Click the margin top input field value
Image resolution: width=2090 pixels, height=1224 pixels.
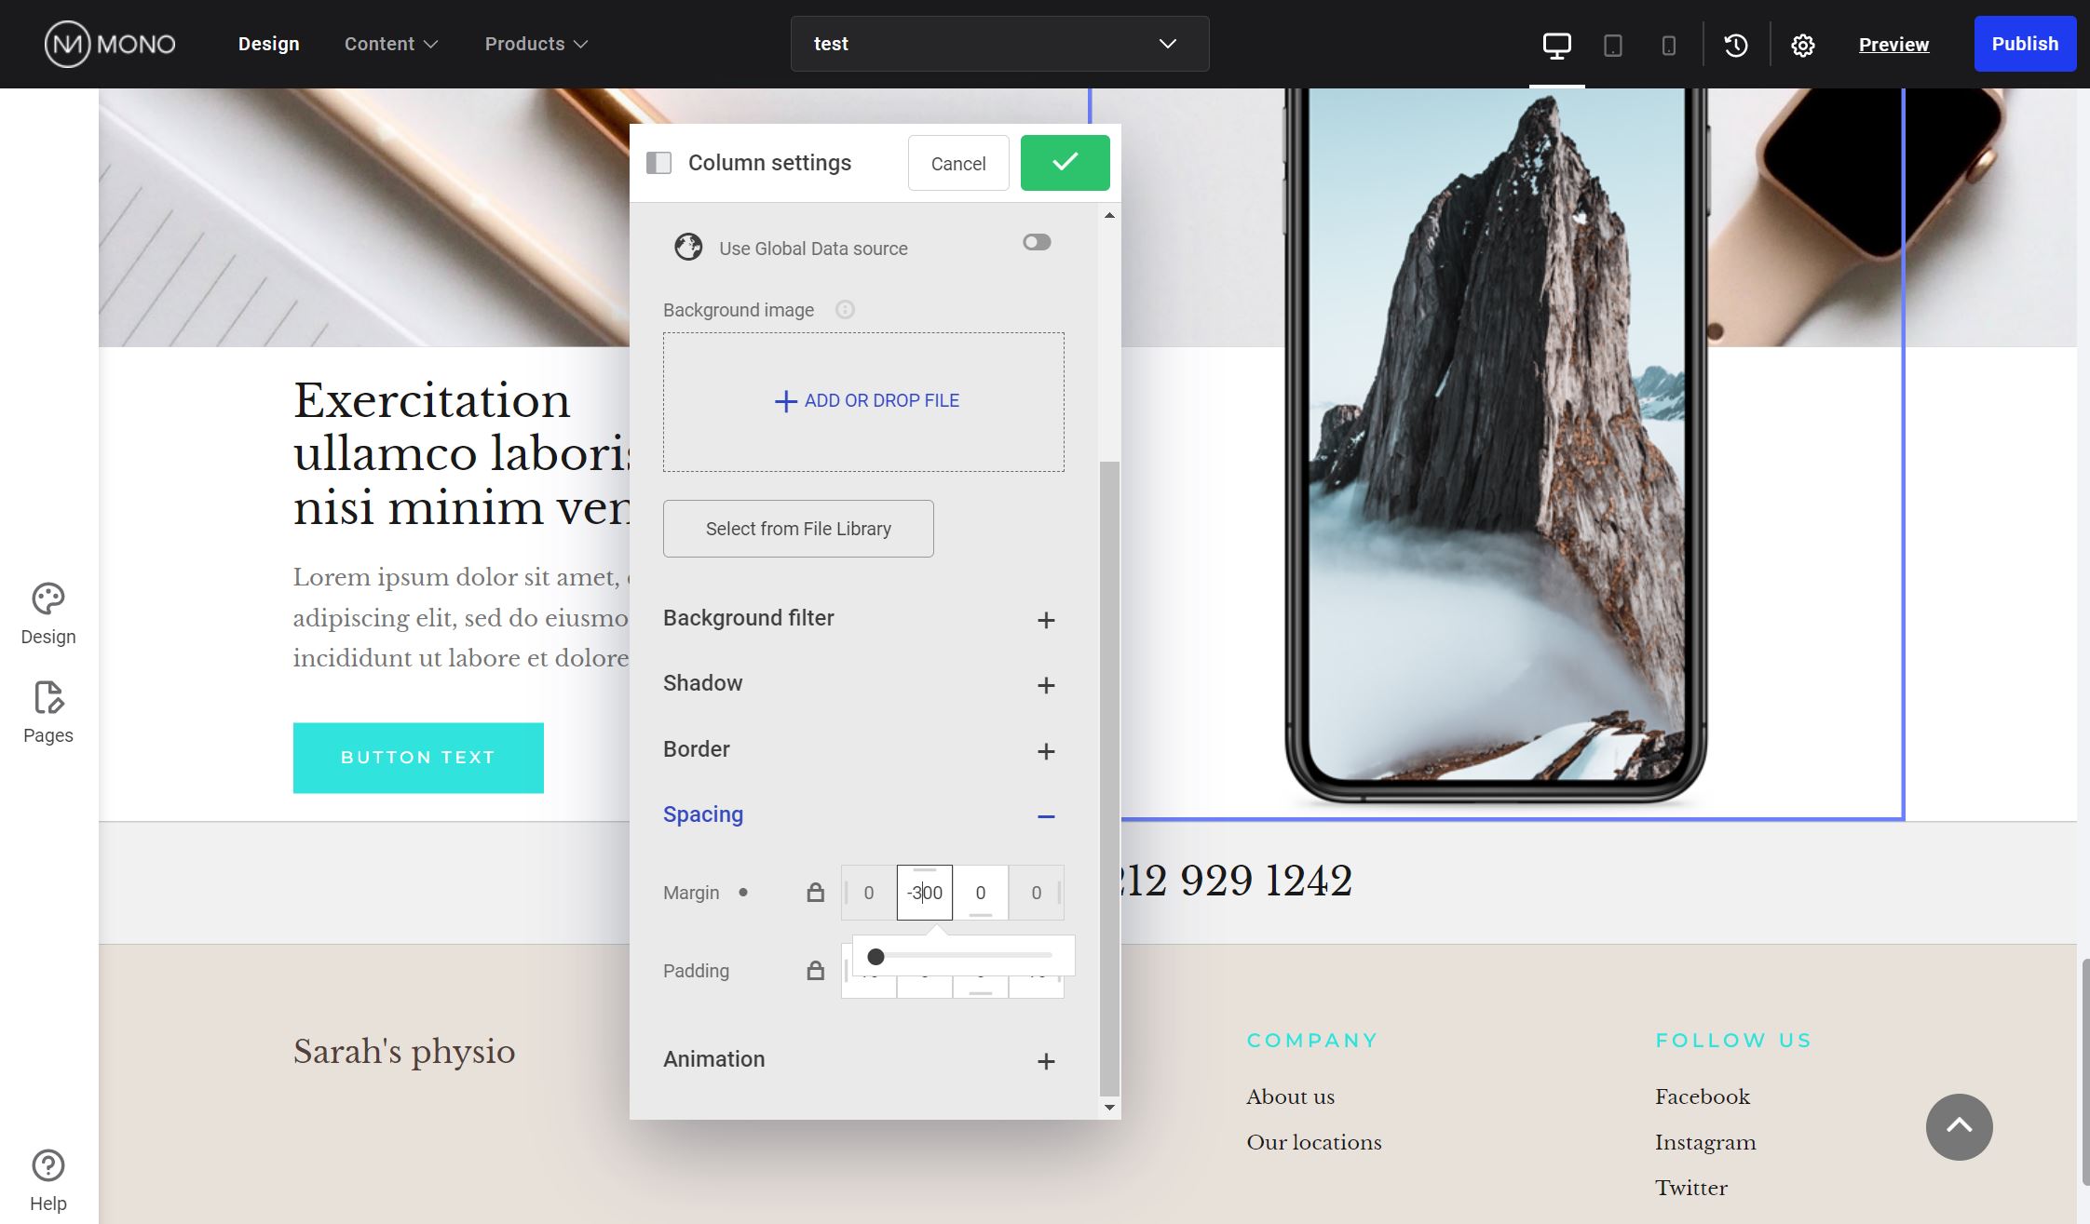click(x=924, y=892)
